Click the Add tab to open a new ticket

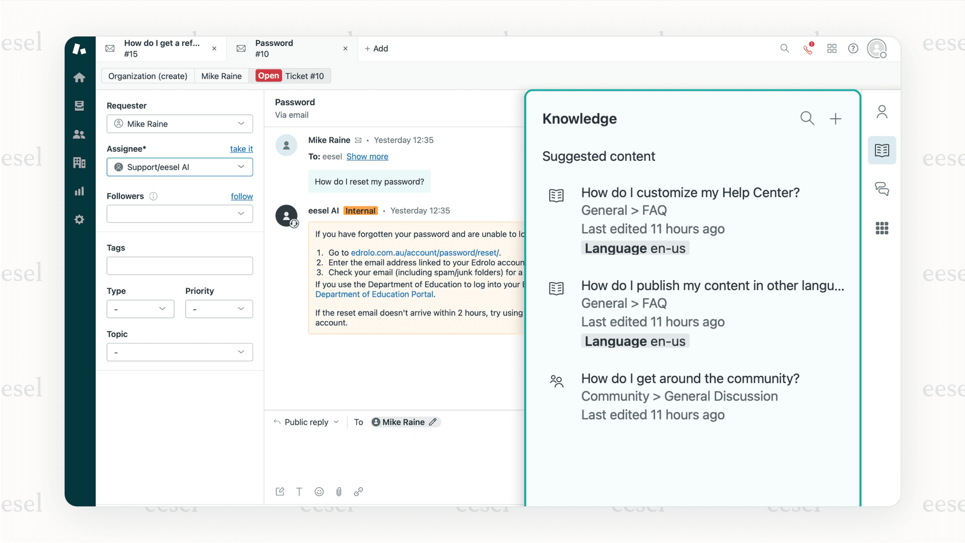pyautogui.click(x=376, y=48)
